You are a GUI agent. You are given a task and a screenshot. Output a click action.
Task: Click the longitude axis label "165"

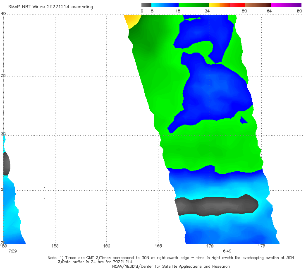[x=158, y=246]
